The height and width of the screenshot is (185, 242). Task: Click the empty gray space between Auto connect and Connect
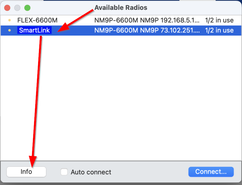pos(150,172)
